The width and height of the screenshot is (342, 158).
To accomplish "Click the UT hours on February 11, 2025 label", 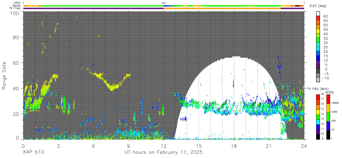I will click(163, 152).
